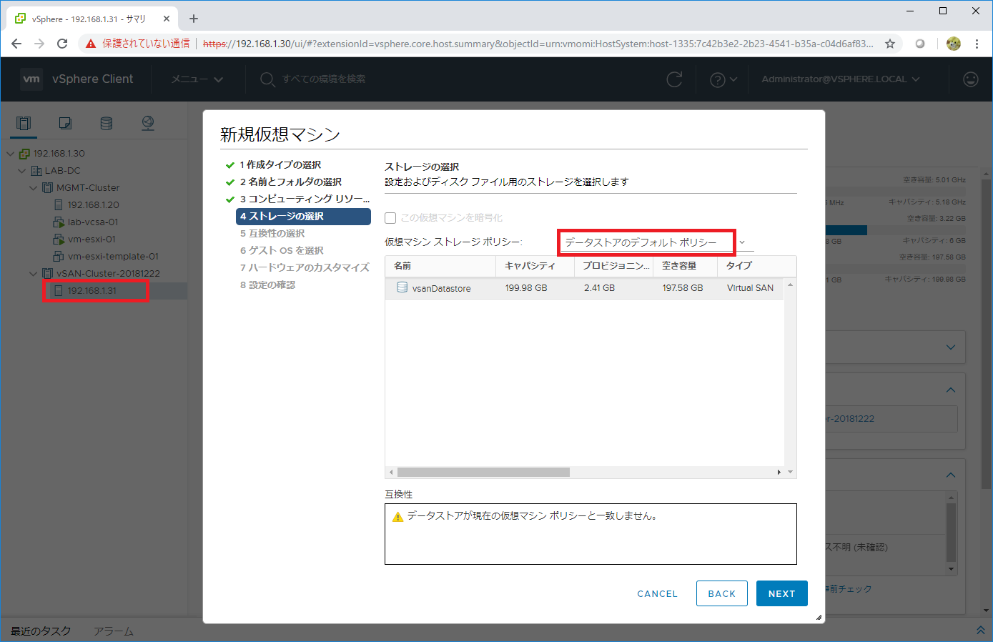
Task: Click the Virtual SAN type cell
Action: (x=750, y=288)
